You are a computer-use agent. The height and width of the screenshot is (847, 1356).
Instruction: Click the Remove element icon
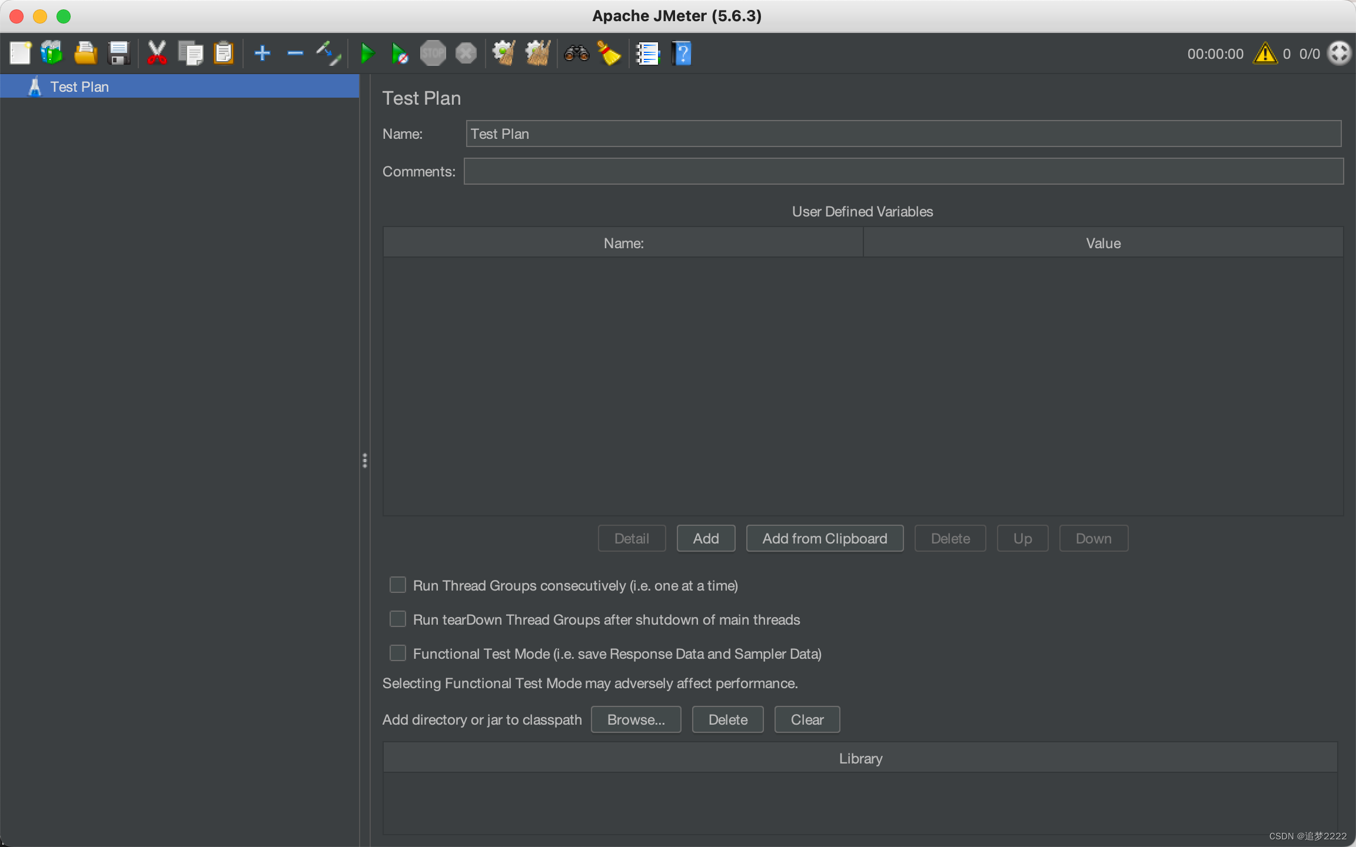coord(296,53)
